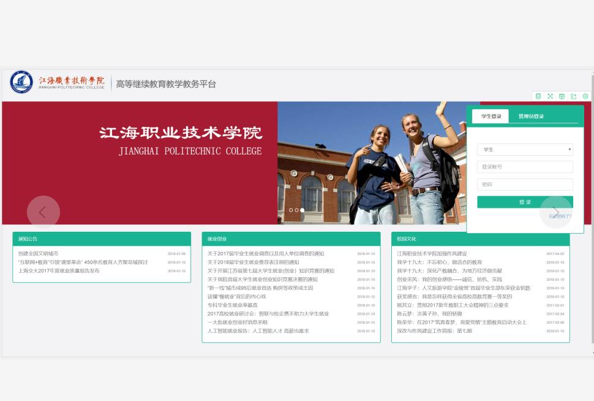This screenshot has width=594, height=401.
Task: Select the second carousel indicator dot
Action: pos(296,210)
